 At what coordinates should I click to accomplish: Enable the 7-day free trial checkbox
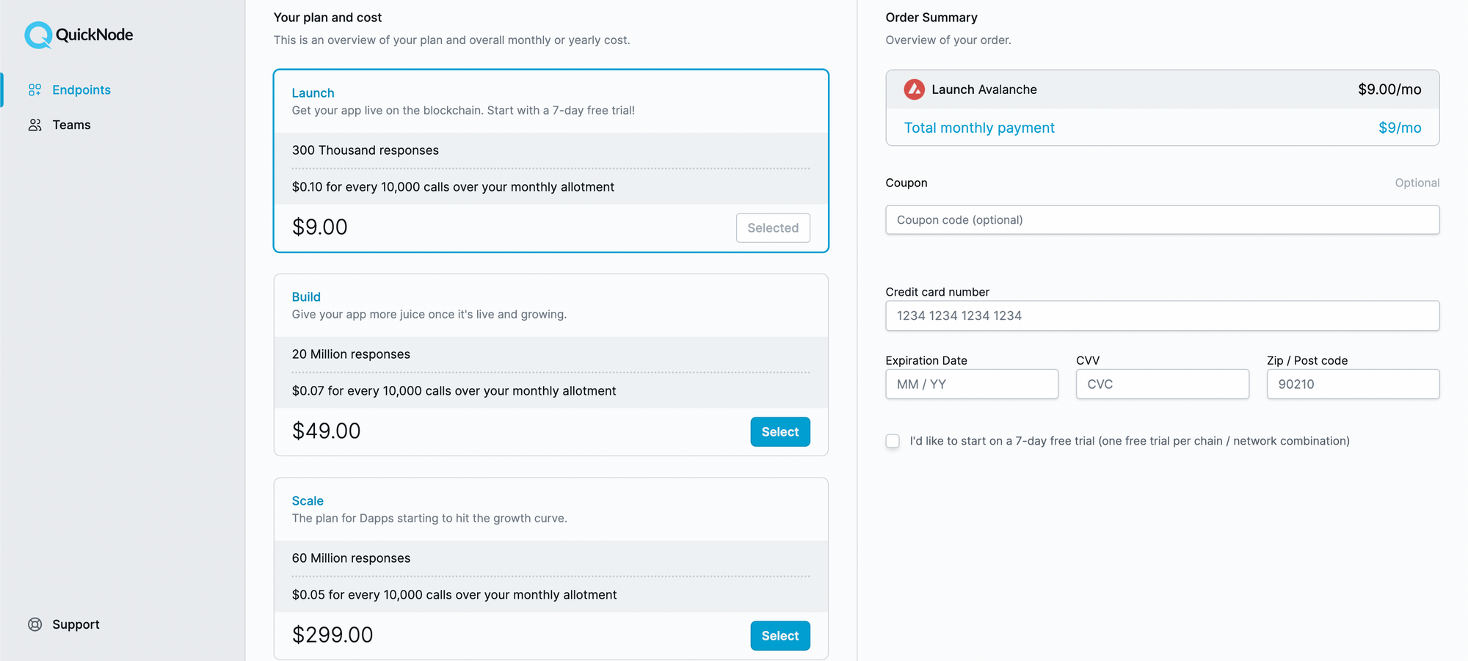(893, 441)
